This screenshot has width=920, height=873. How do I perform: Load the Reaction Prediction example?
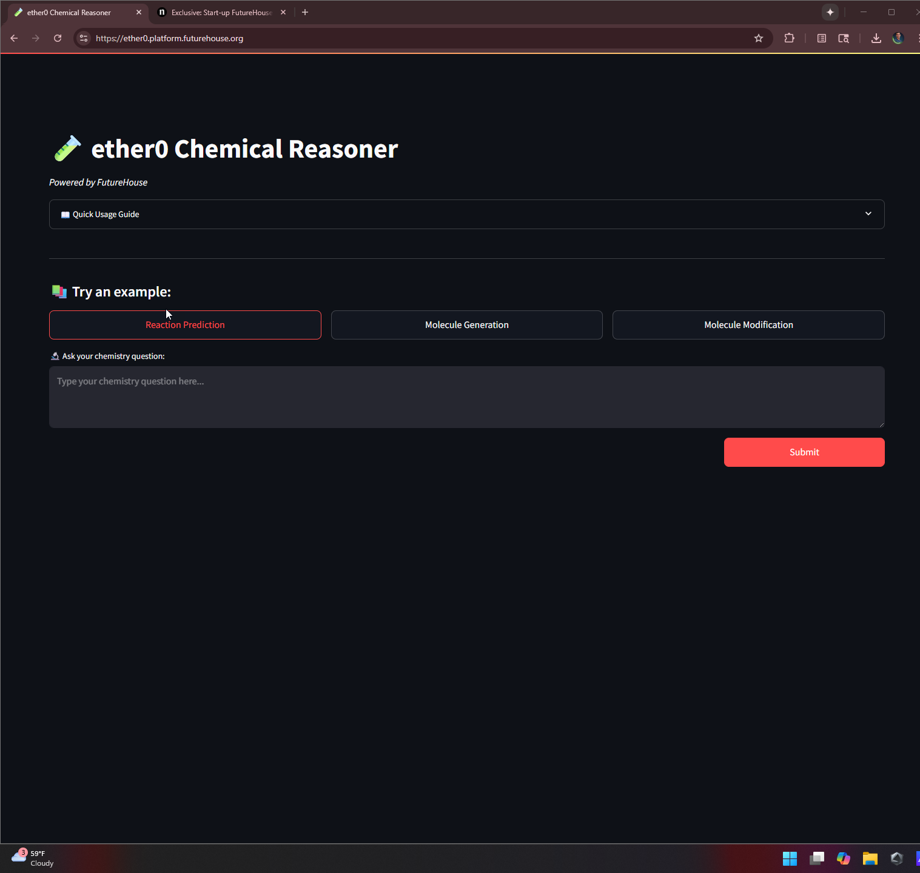coord(185,325)
